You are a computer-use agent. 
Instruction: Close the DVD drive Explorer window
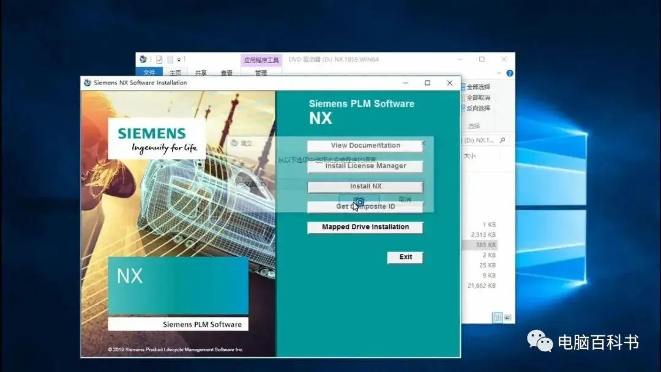tap(504, 59)
